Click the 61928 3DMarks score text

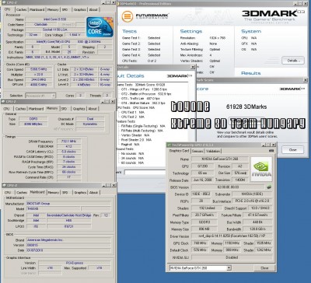pos(246,107)
